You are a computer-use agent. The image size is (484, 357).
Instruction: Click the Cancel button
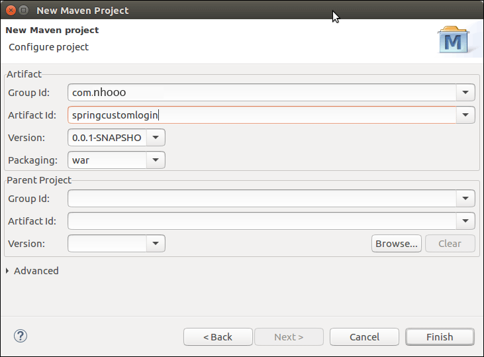pos(364,336)
